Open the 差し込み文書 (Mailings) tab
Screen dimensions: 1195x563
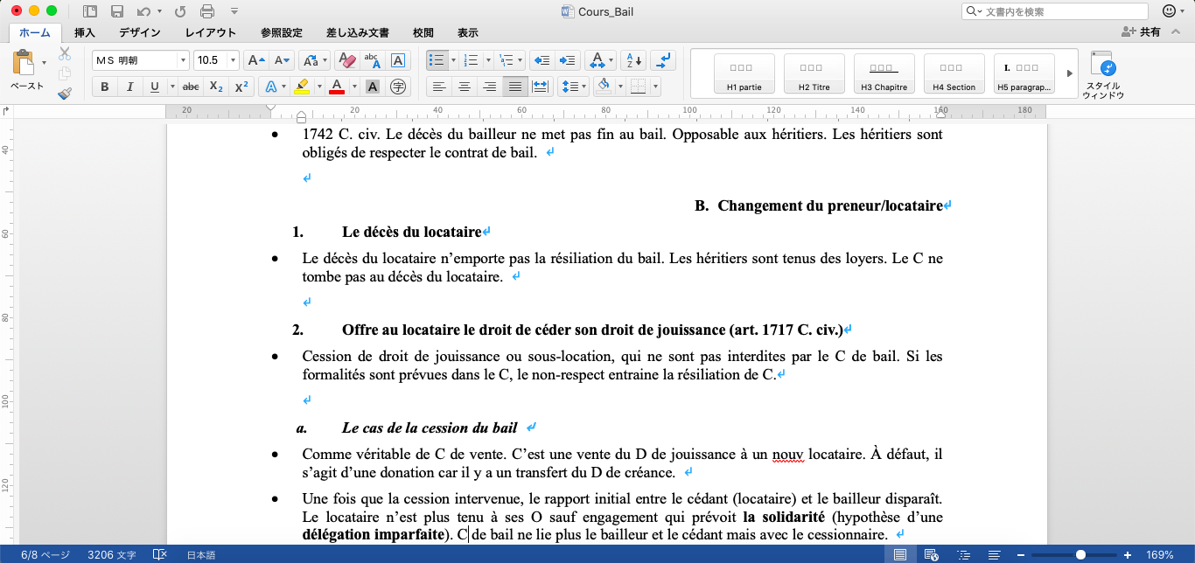pyautogui.click(x=358, y=32)
